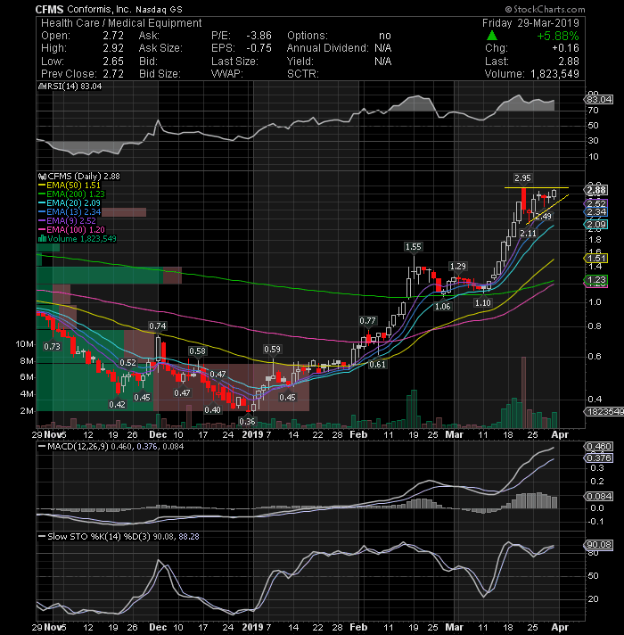Viewport: 624px width, 635px height.
Task: Click the P/E value -3.86
Action: coord(259,36)
